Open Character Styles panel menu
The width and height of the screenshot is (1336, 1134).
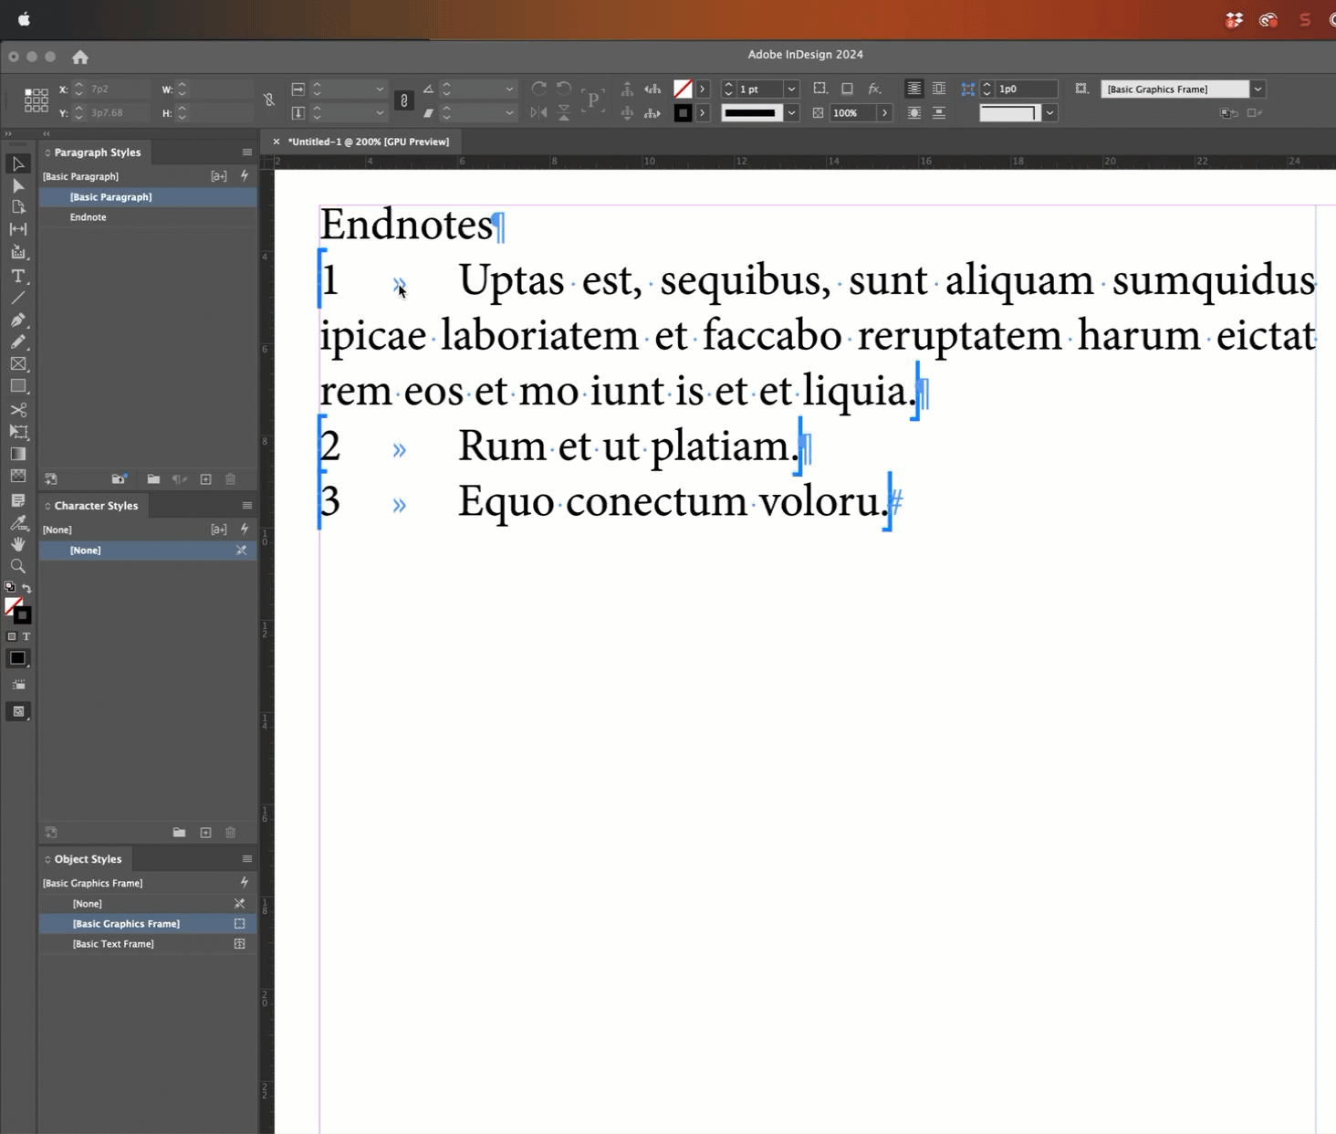click(x=247, y=506)
